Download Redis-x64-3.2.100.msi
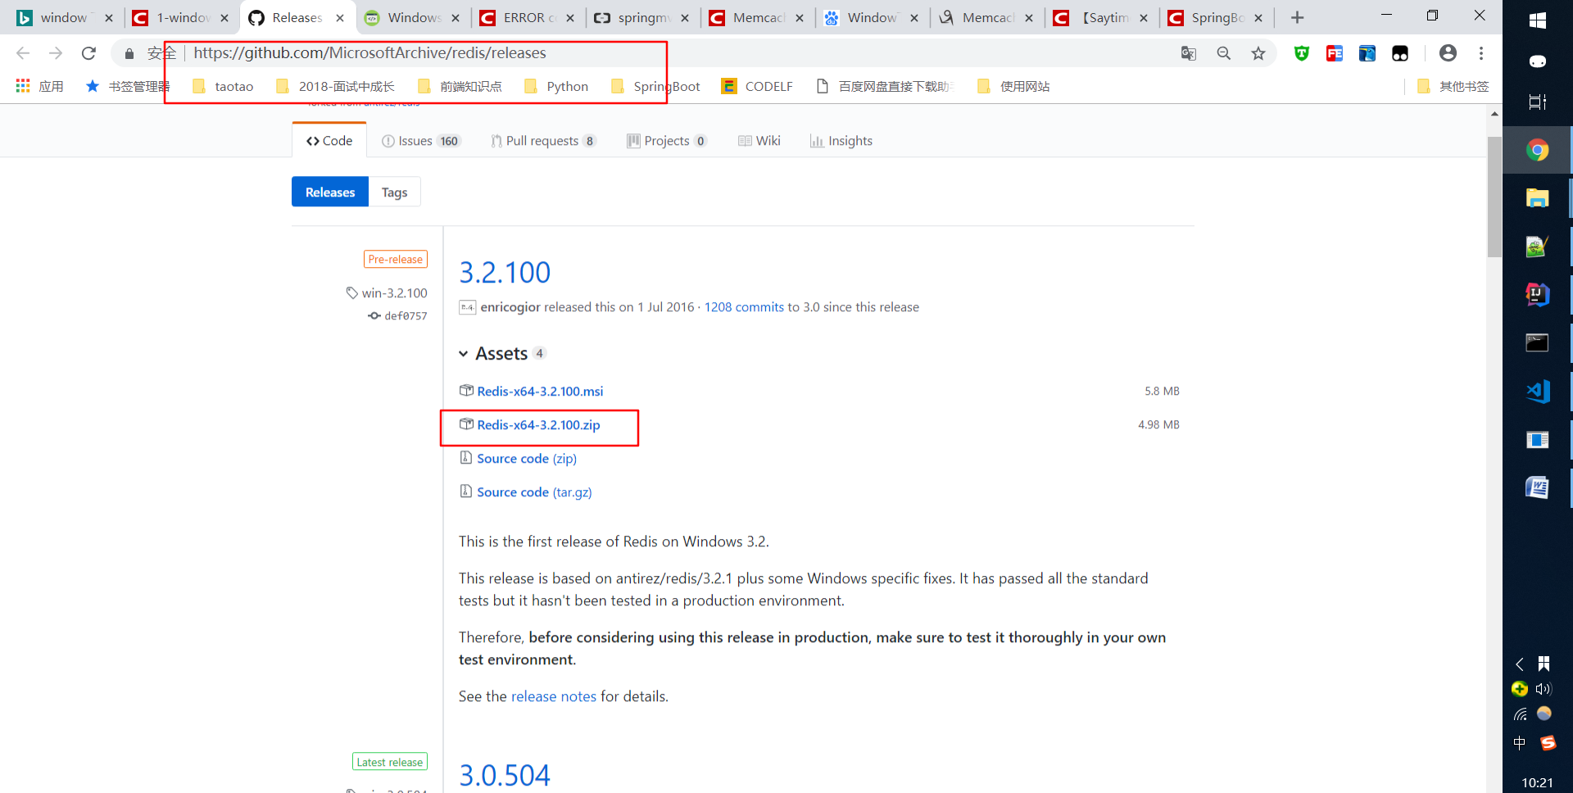The image size is (1573, 793). point(540,392)
